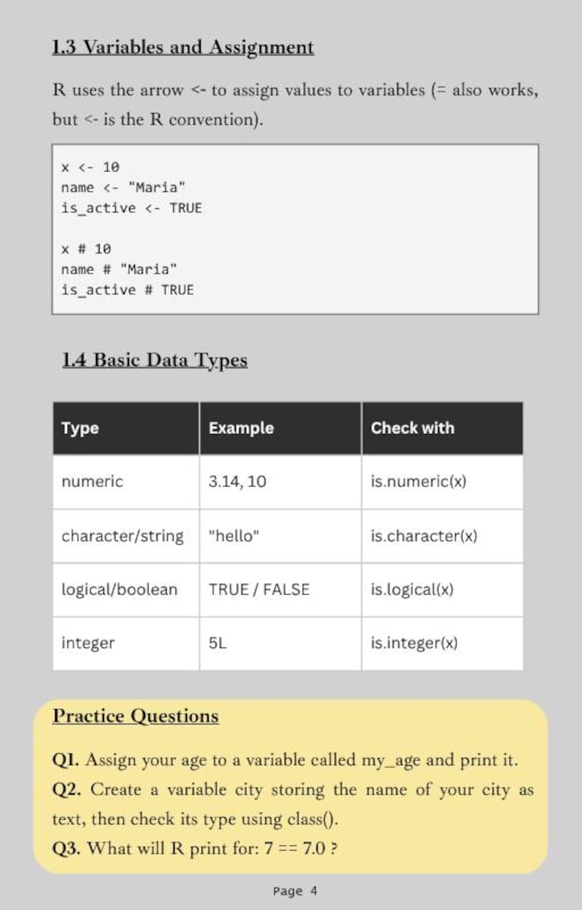Select the character/string table cell
This screenshot has height=910, width=582.
coord(125,536)
